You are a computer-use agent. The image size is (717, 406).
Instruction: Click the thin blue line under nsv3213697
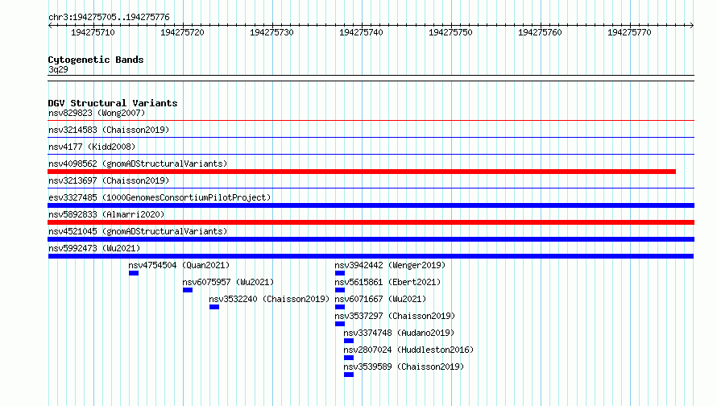click(x=371, y=188)
